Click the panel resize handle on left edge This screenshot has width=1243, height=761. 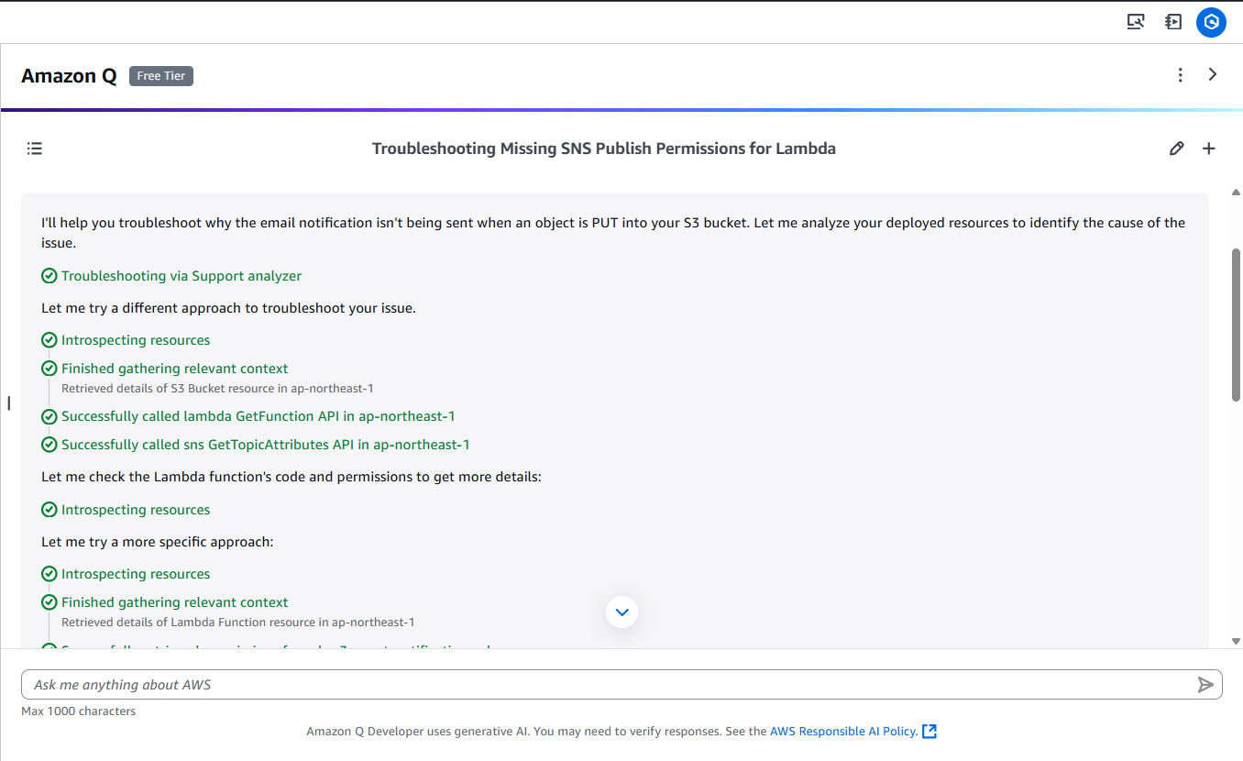point(8,403)
